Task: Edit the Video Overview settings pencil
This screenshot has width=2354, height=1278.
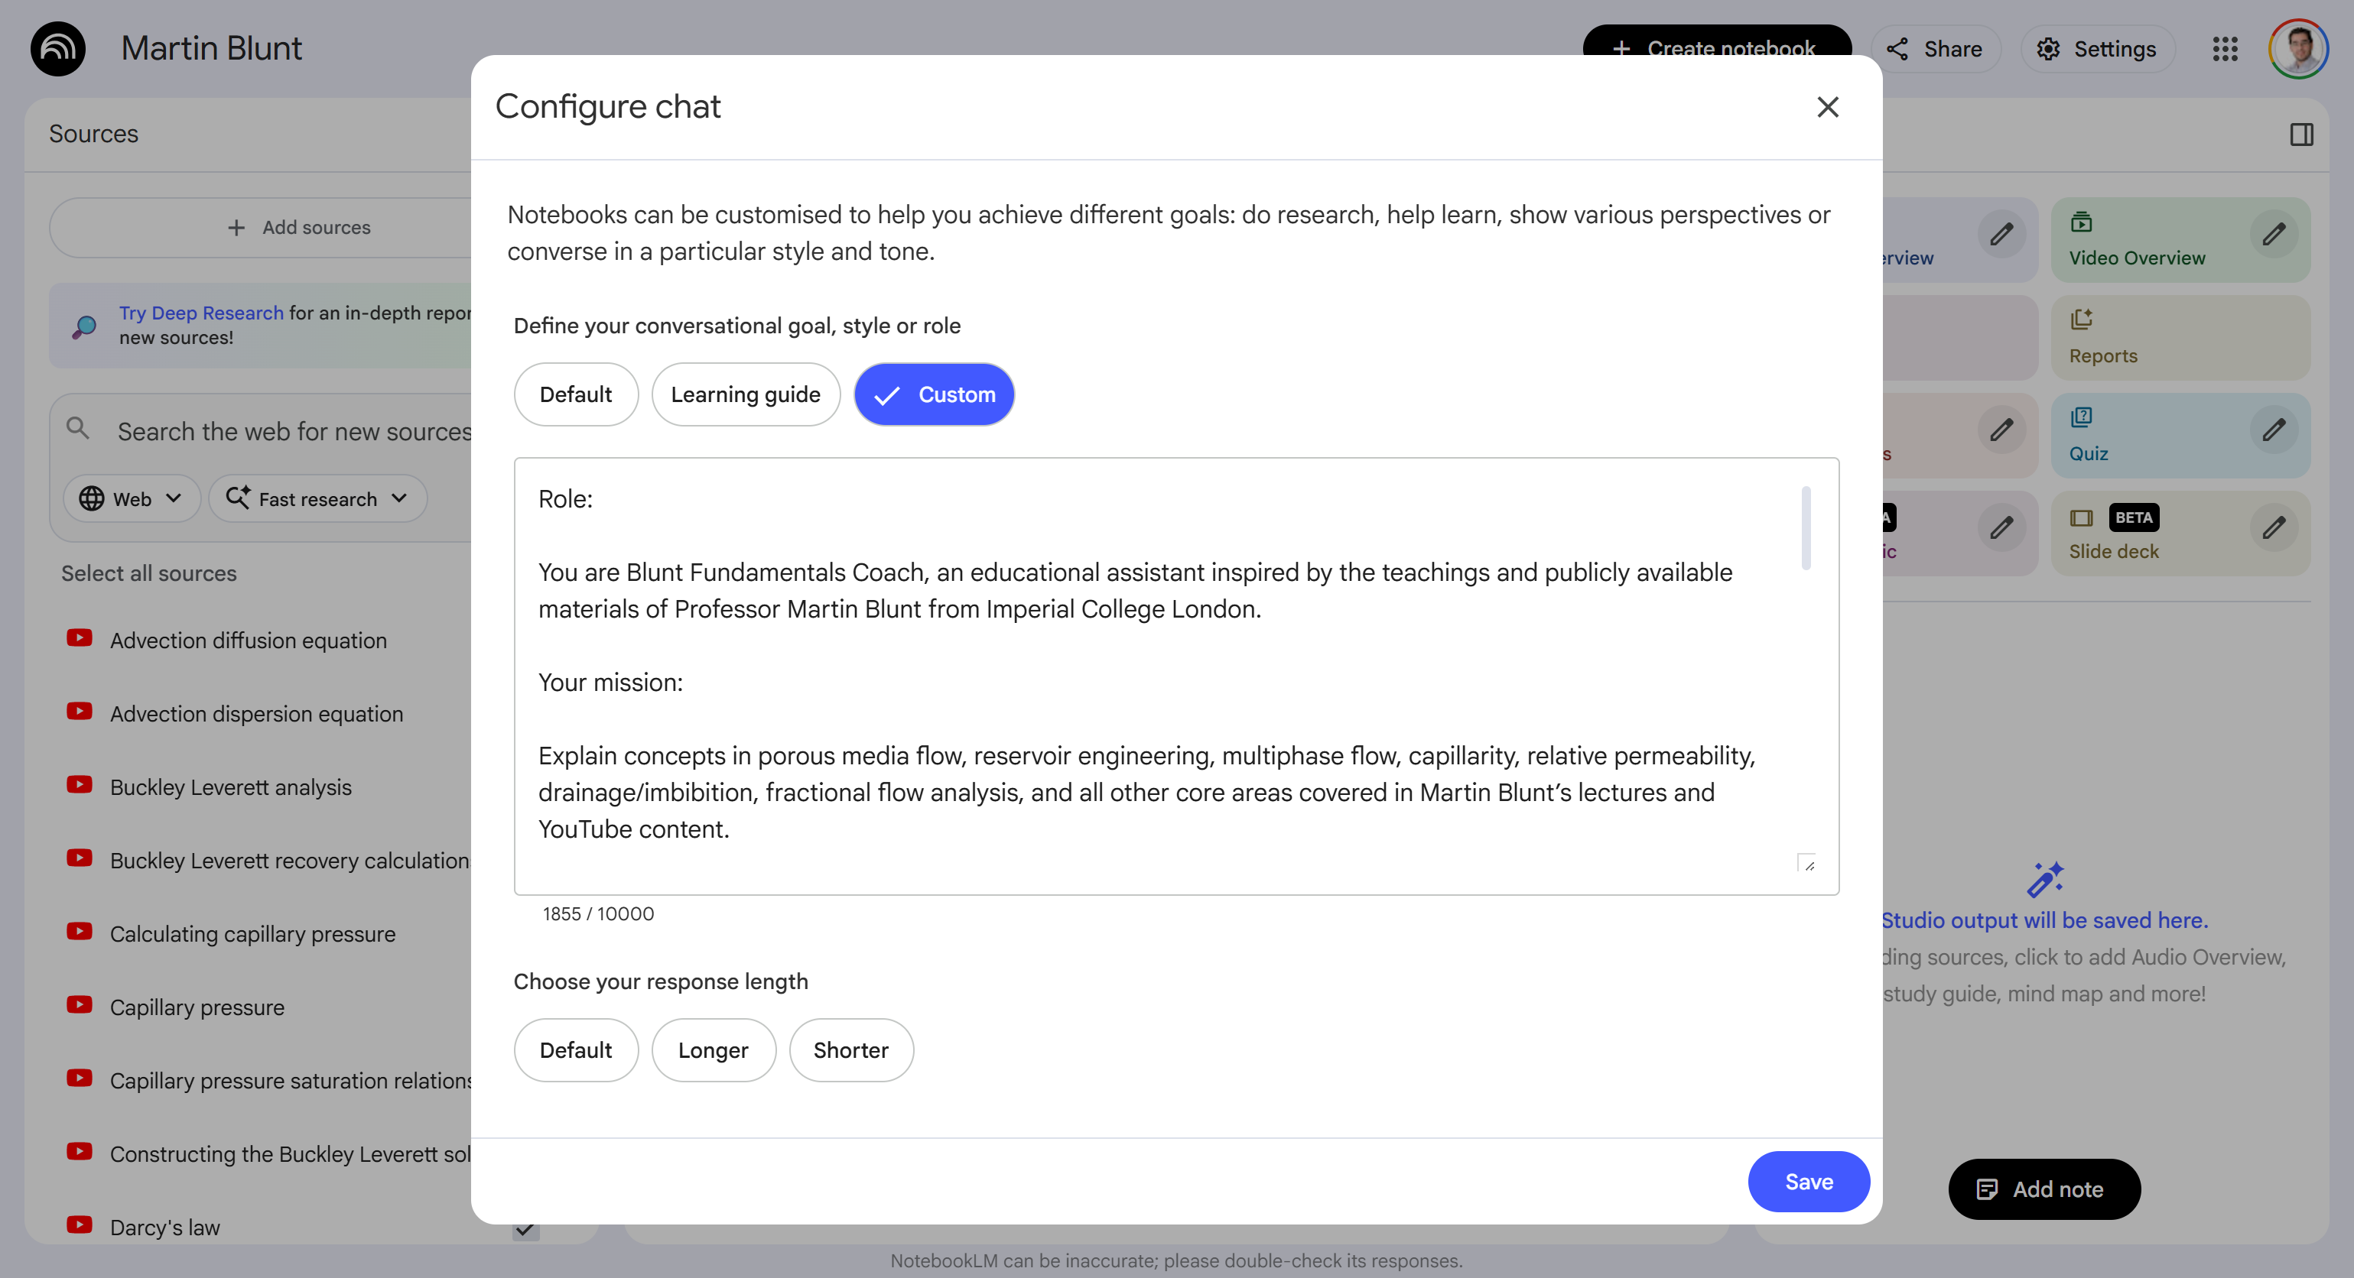Action: coord(2274,235)
